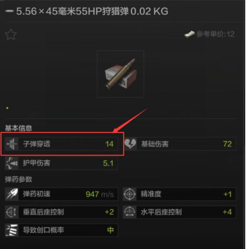The width and height of the screenshot is (246, 249).
Task: Click the 精准度 +1 row
Action: pos(179,194)
